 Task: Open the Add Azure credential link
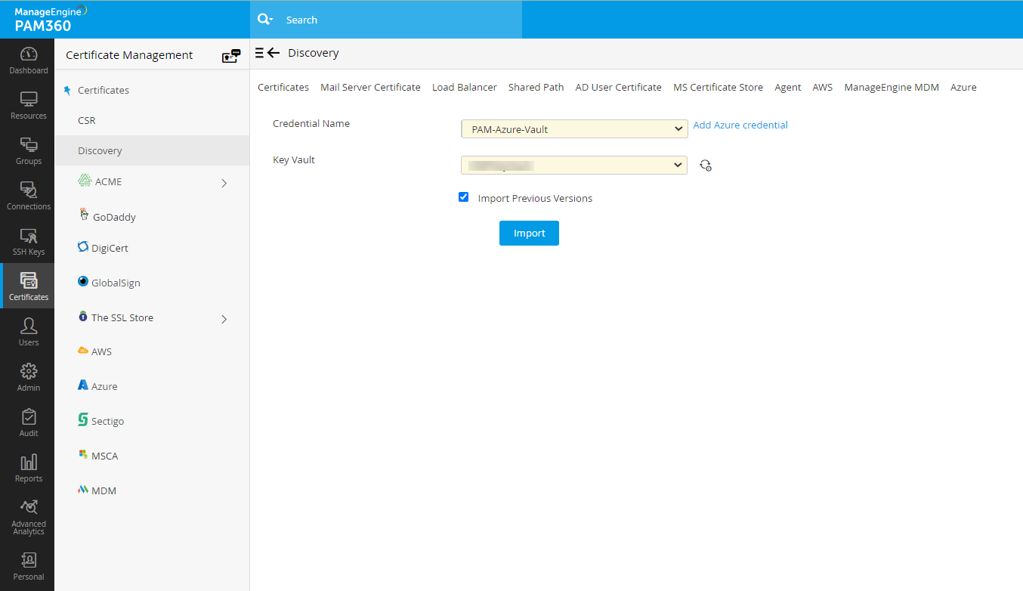tap(740, 124)
